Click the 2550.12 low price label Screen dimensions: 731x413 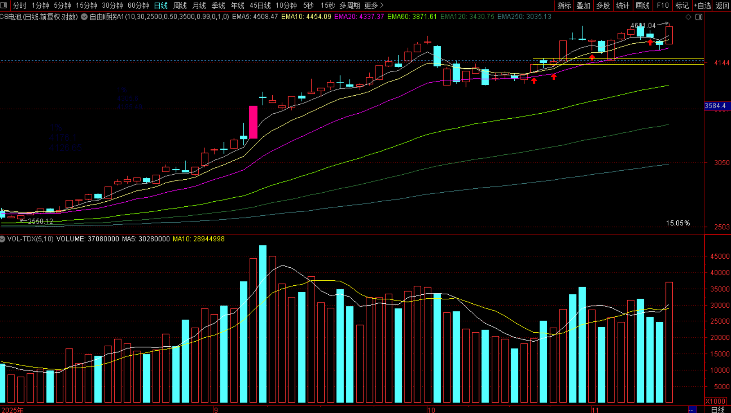pos(41,221)
